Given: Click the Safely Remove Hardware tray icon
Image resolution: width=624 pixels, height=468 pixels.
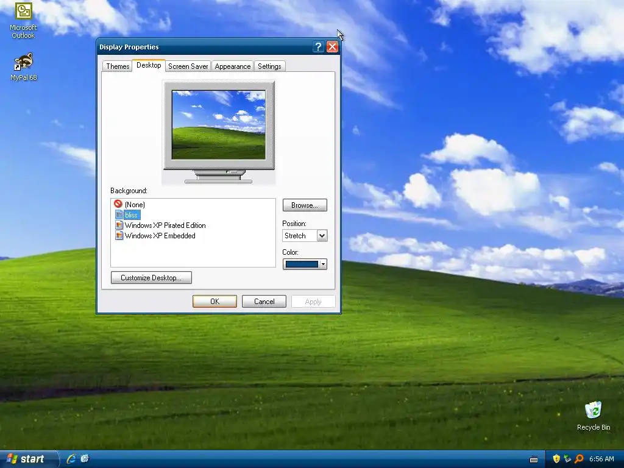Looking at the screenshot, I should [x=567, y=459].
